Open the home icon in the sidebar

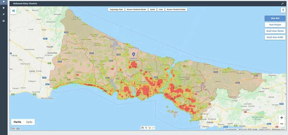(4, 1)
